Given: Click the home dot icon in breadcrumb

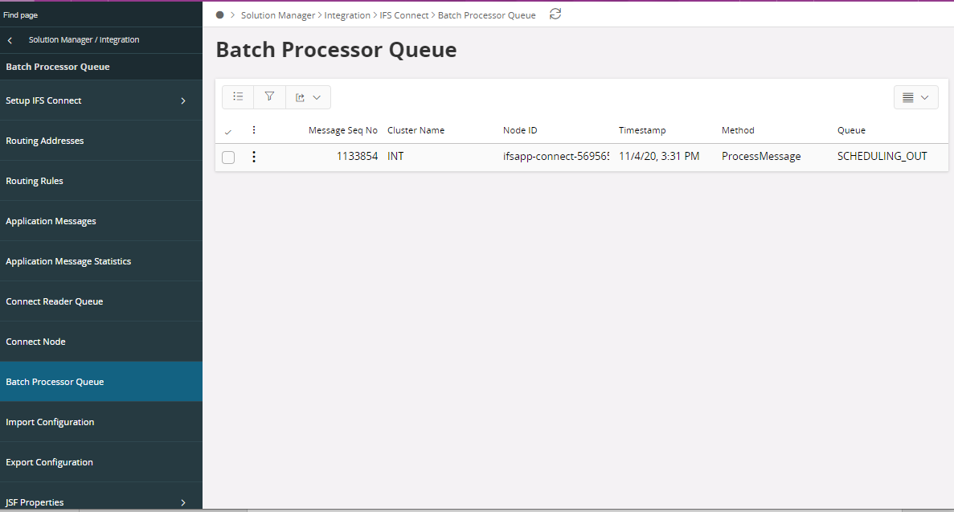Looking at the screenshot, I should tap(220, 15).
